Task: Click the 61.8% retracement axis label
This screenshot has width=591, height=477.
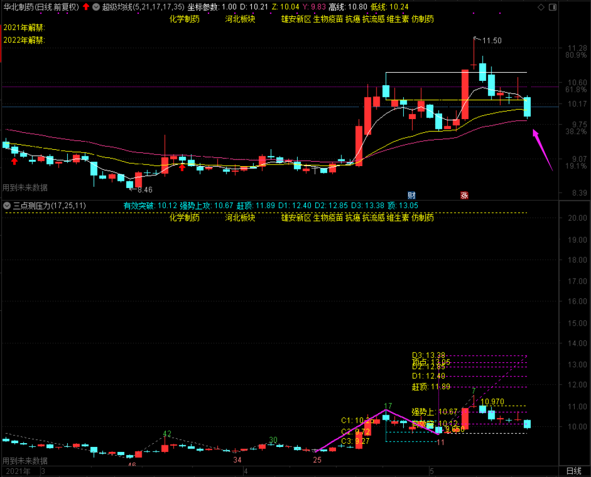Action: click(x=576, y=90)
